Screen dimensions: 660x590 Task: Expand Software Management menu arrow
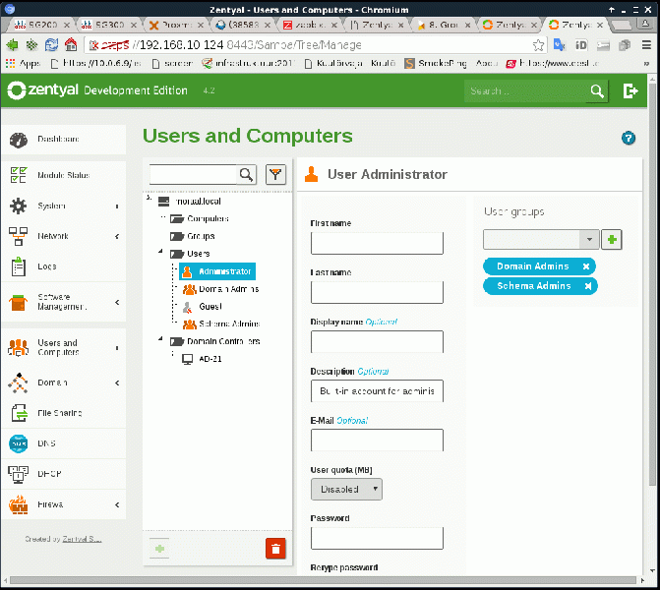click(x=117, y=302)
